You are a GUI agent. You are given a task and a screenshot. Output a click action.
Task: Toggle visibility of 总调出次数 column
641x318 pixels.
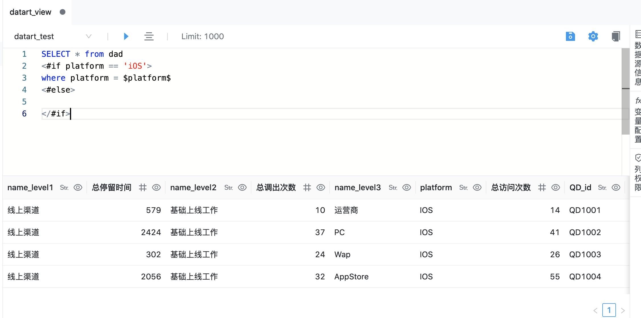coord(321,187)
